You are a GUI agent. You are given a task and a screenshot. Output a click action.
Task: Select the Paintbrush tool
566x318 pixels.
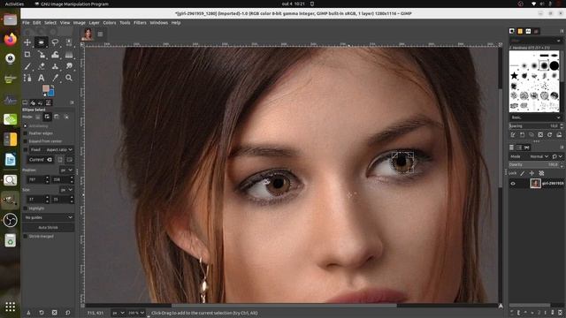(x=27, y=66)
